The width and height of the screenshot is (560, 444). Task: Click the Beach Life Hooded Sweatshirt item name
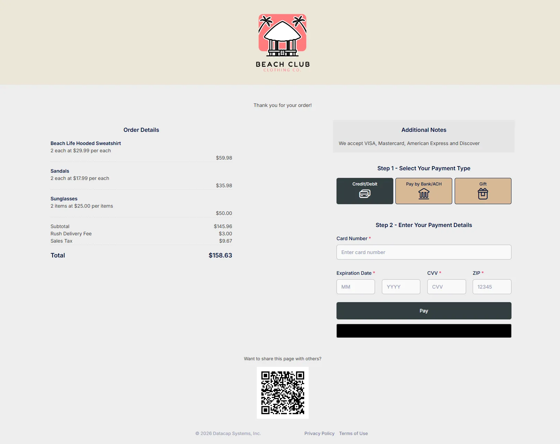[x=86, y=143]
